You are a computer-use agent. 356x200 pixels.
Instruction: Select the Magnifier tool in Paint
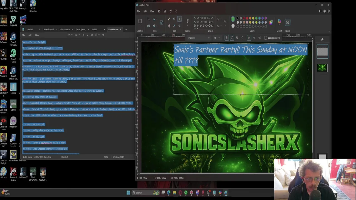coord(179,26)
